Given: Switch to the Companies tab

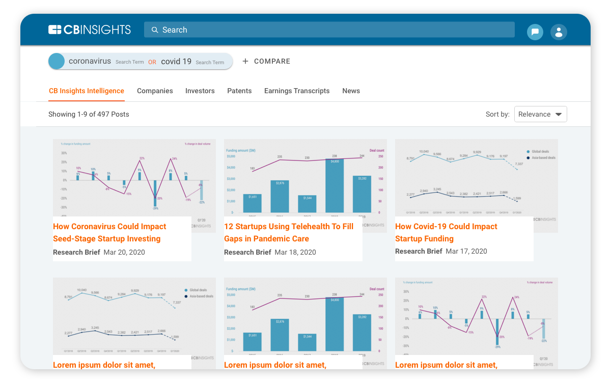Looking at the screenshot, I should [155, 91].
